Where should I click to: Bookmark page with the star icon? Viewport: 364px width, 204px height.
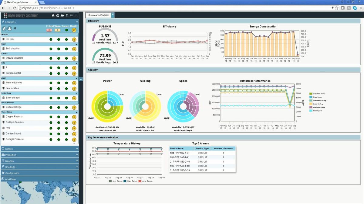click(337, 8)
